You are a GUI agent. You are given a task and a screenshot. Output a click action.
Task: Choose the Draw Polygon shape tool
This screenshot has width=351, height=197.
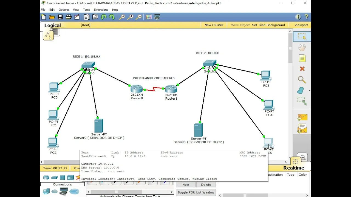pyautogui.click(x=301, y=90)
